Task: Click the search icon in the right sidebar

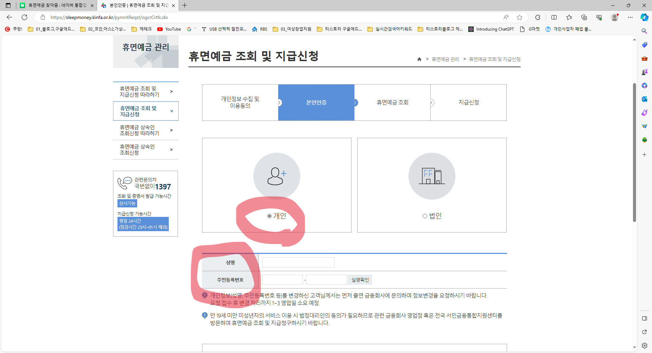Action: click(644, 31)
